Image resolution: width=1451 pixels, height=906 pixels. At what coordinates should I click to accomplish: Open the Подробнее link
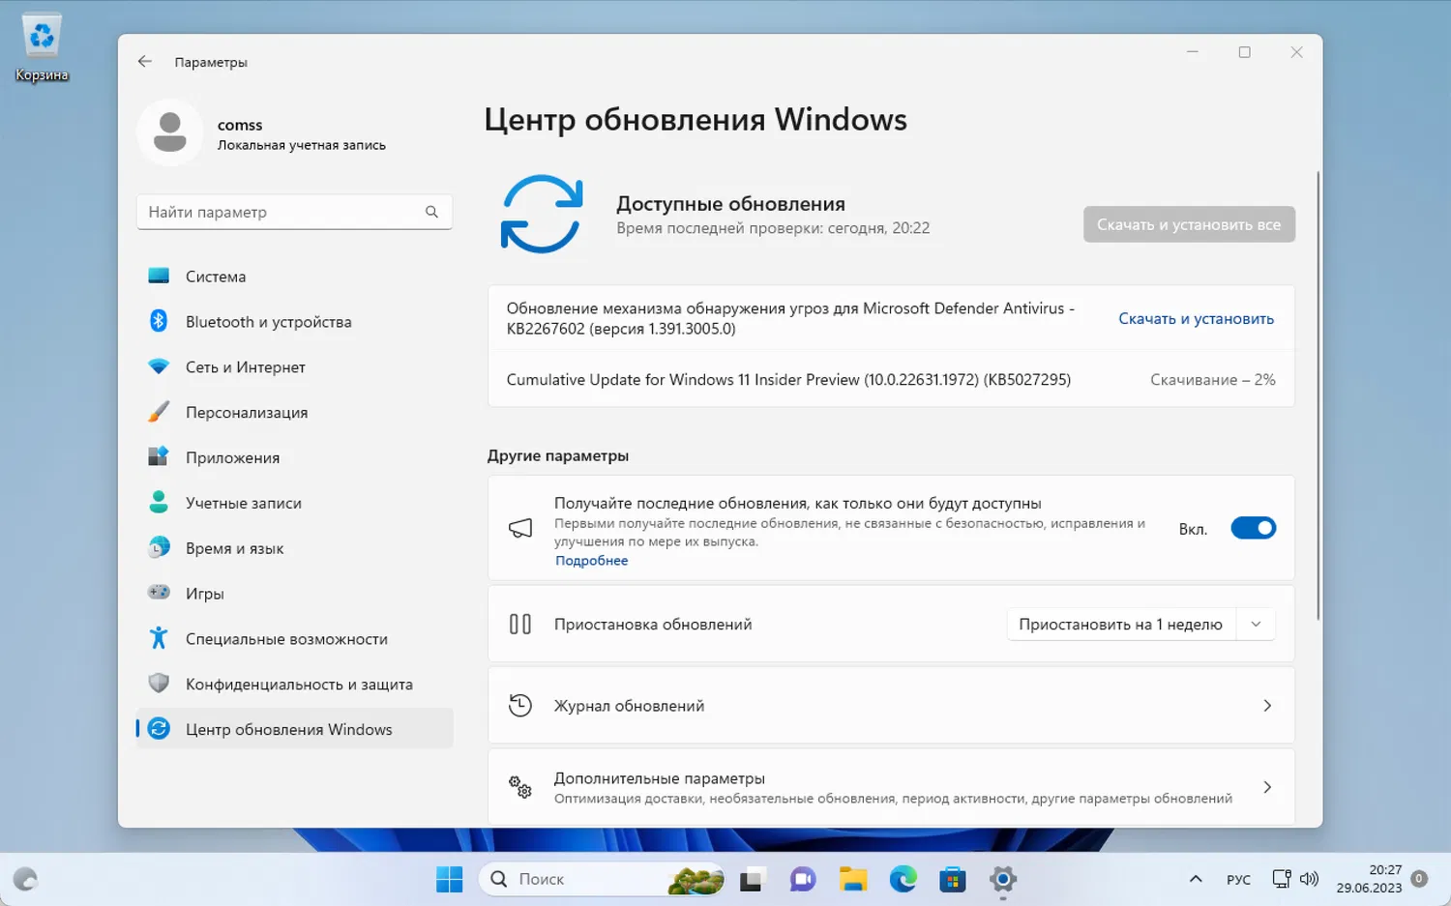[x=592, y=561]
